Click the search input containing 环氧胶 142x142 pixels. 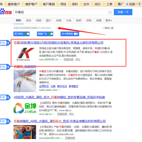[64, 12]
